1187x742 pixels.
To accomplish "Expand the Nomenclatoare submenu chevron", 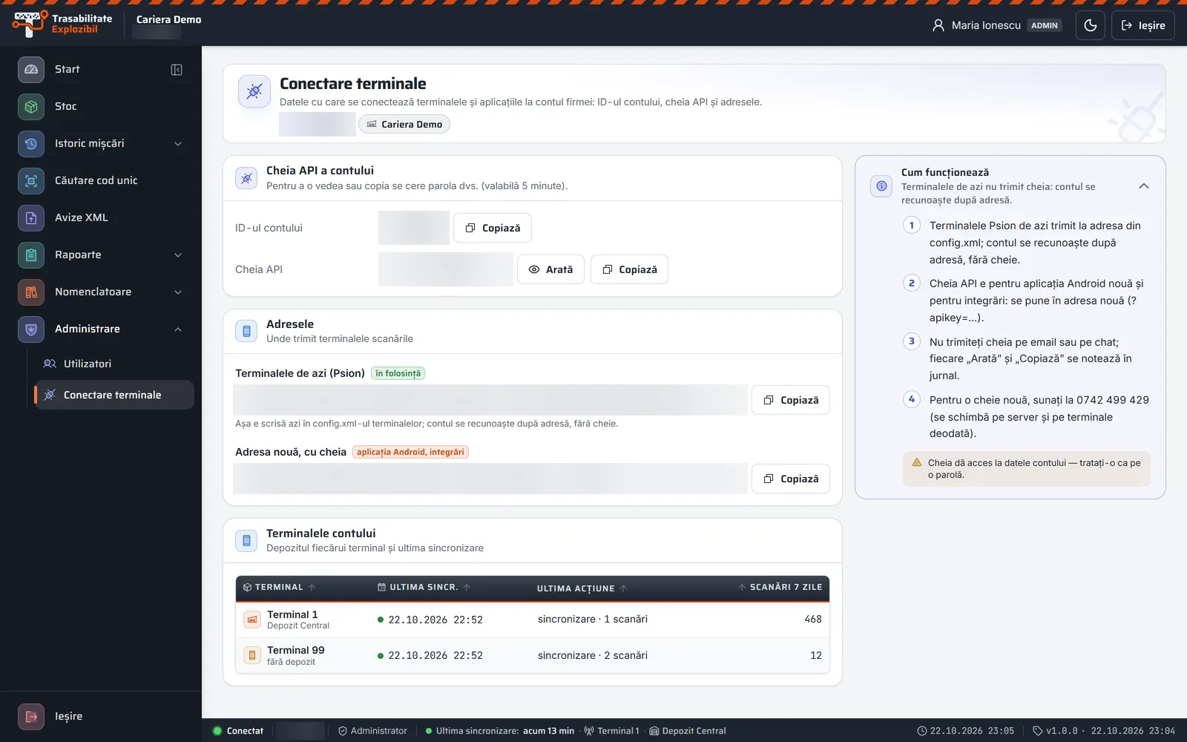I will pos(178,292).
